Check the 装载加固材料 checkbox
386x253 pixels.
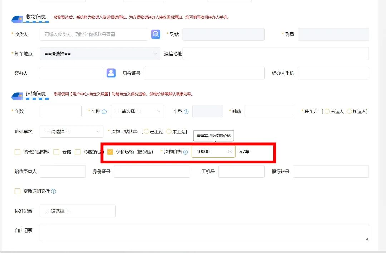18,152
